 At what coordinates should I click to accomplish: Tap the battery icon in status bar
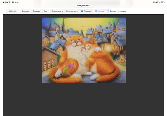[163, 2]
